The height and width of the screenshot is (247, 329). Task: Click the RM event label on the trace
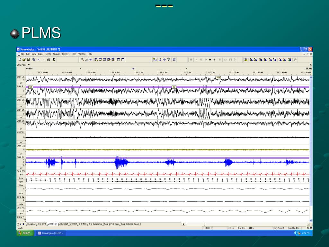click(218, 78)
